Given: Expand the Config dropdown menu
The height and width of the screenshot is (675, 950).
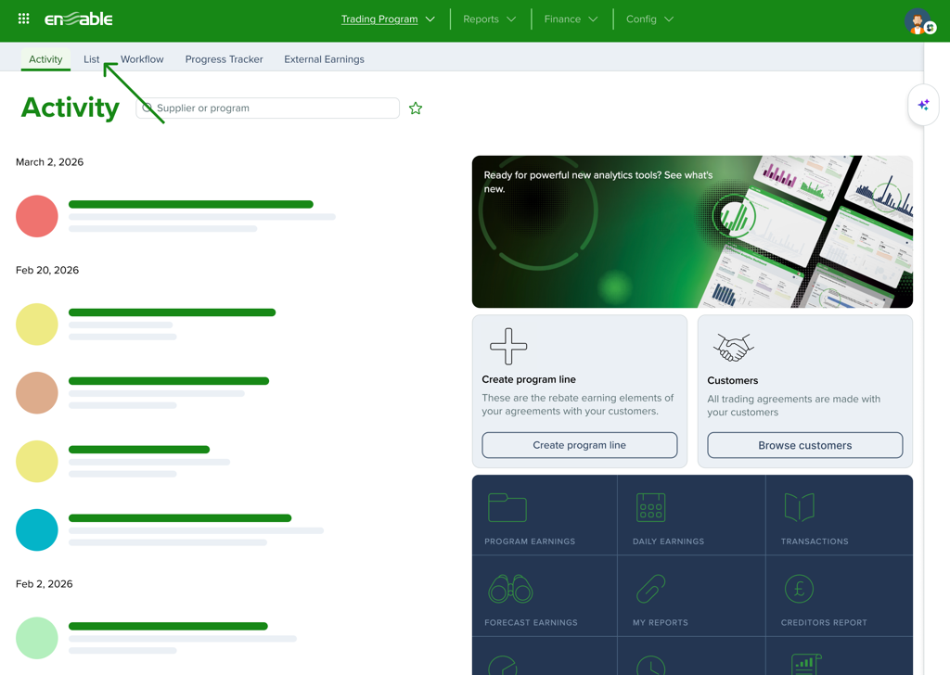Looking at the screenshot, I should coord(649,19).
